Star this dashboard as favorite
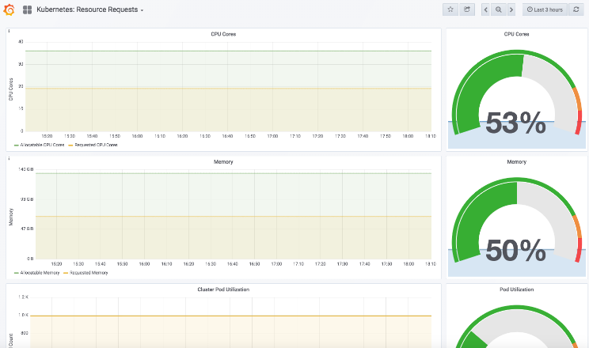The height and width of the screenshot is (348, 589). 450,9
